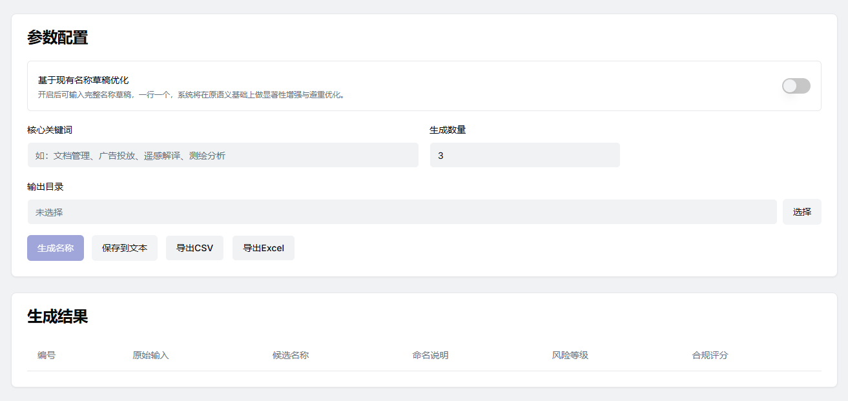Viewport: 848px width, 401px height.
Task: Click the 核心关键词 input field
Action: 223,155
